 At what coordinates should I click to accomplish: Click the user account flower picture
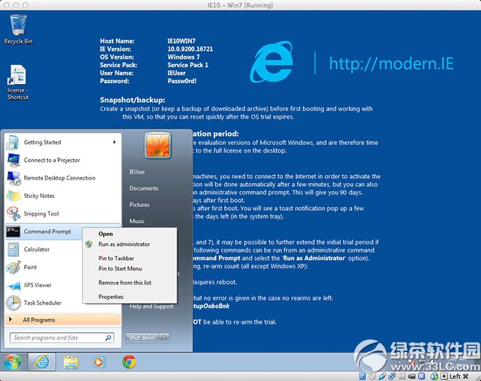click(x=158, y=146)
